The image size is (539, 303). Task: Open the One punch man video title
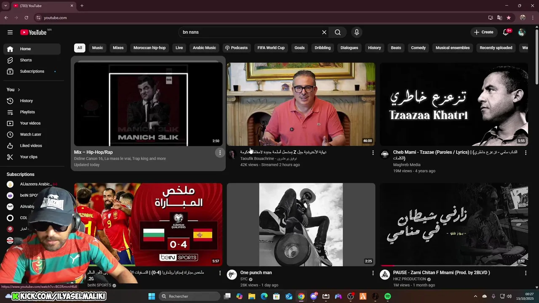256,273
